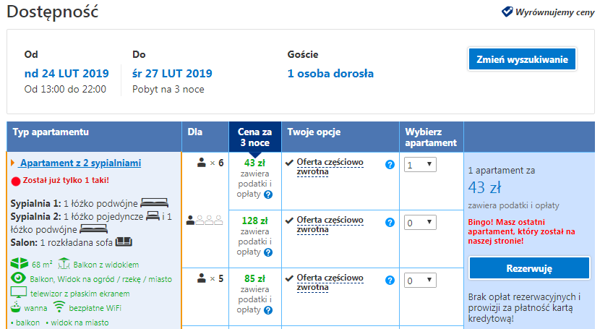This screenshot has height=329, width=600.
Task: Click the check-in date nd 24 LUT 2019
Action: click(67, 73)
